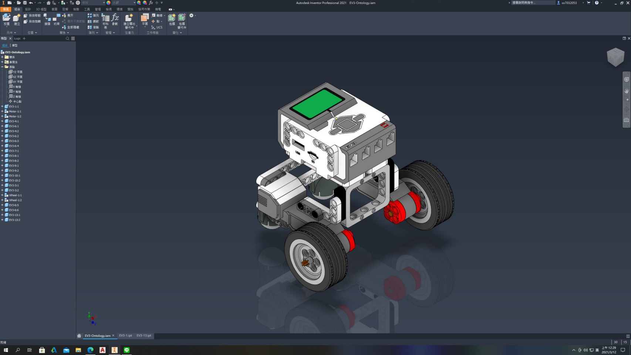This screenshot has width=631, height=355.
Task: Click the appearance color wheel in title bar
Action: (x=108, y=3)
